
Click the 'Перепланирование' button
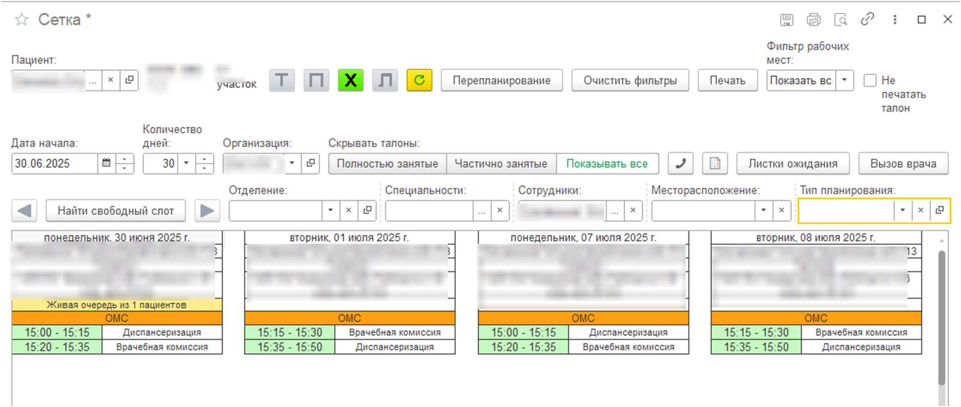(501, 81)
